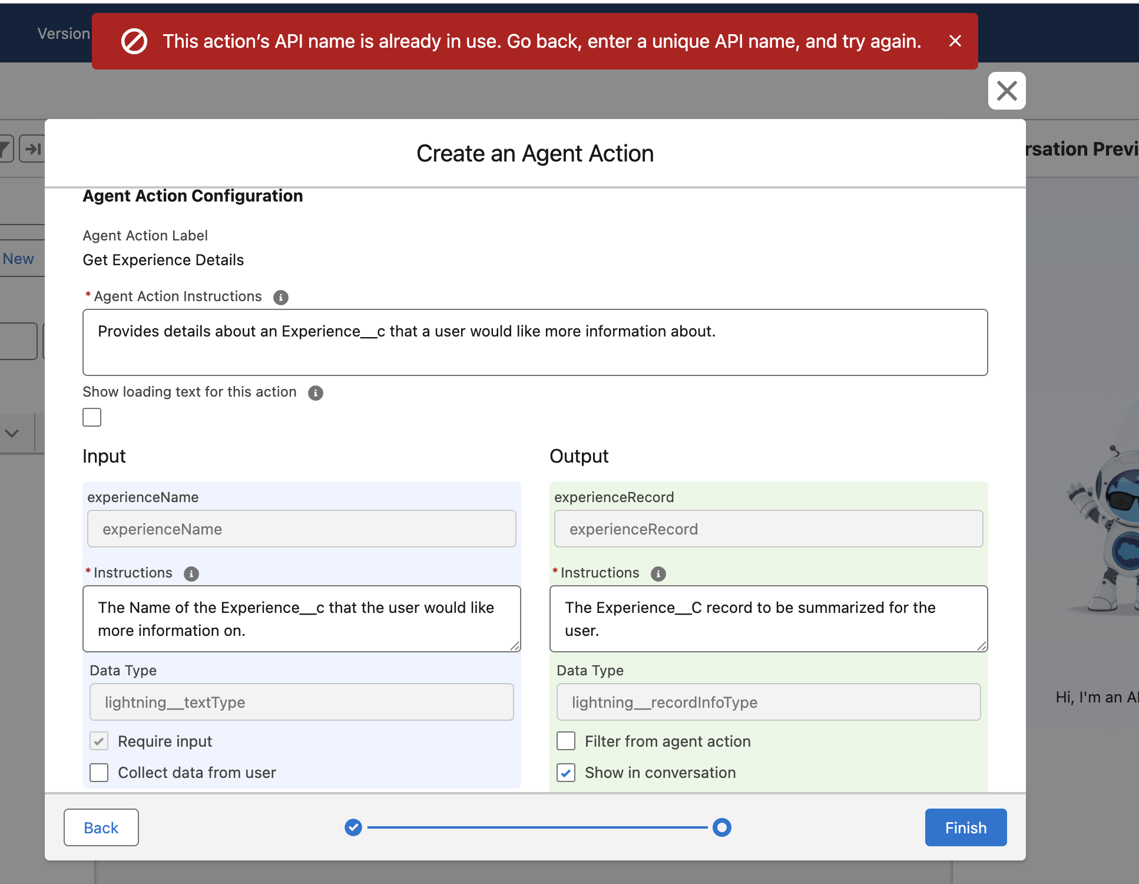Click the error prohibited icon in banner
The image size is (1139, 884).
tap(134, 41)
